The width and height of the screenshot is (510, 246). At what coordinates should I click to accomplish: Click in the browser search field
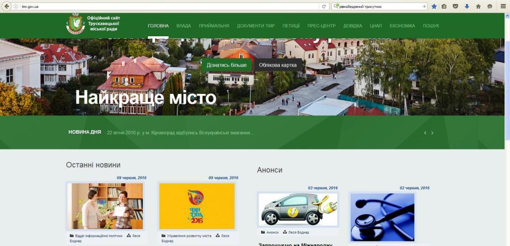pyautogui.click(x=379, y=6)
